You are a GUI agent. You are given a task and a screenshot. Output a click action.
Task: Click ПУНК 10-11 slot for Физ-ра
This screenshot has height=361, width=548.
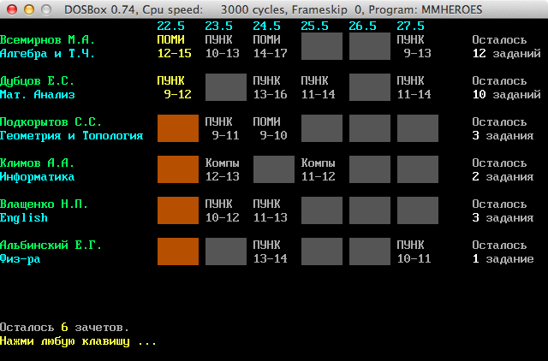(x=414, y=252)
